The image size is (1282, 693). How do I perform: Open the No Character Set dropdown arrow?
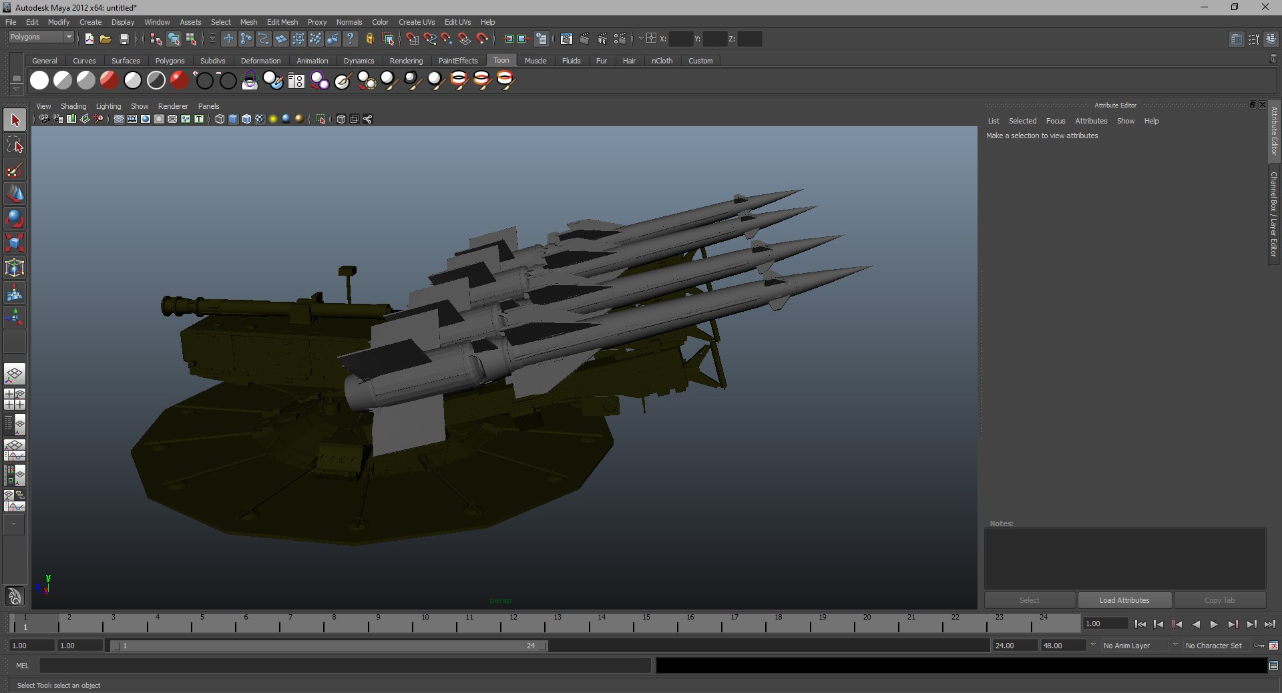click(1175, 646)
